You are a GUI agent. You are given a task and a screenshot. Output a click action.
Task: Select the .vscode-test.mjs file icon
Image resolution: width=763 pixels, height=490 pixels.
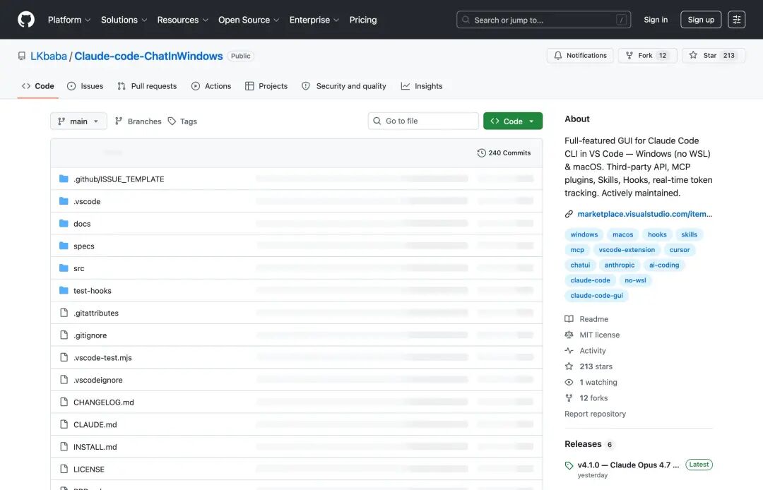[64, 357]
